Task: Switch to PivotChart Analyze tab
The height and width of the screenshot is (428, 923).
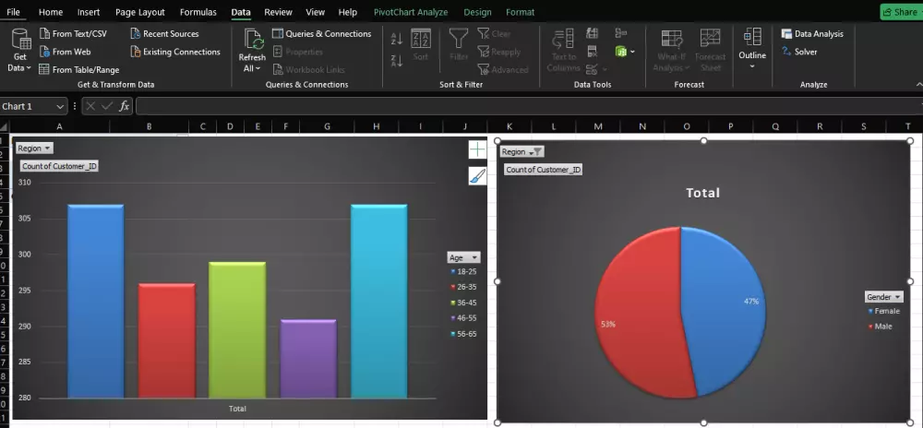Action: pos(411,12)
